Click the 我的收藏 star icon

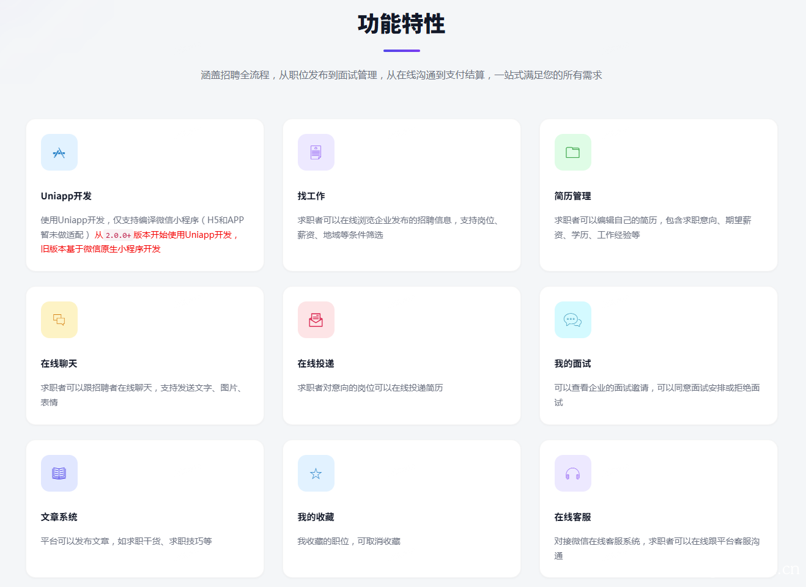pyautogui.click(x=316, y=473)
